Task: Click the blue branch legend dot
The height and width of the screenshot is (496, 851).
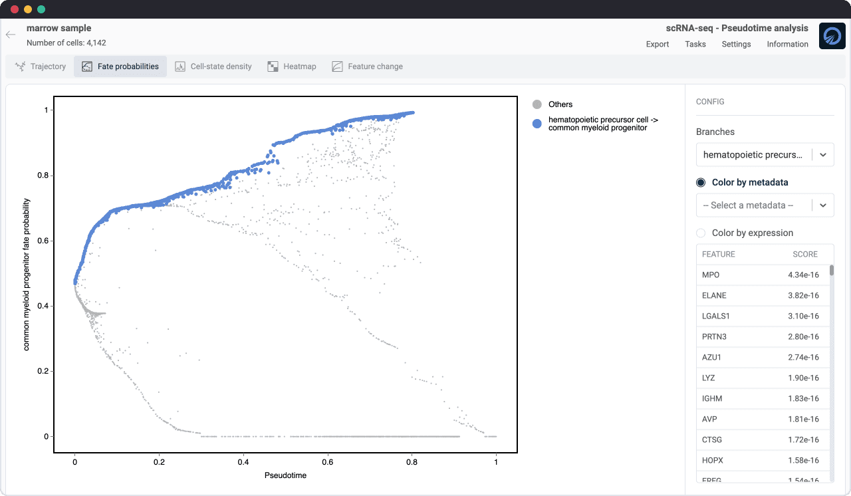Action: coord(537,124)
